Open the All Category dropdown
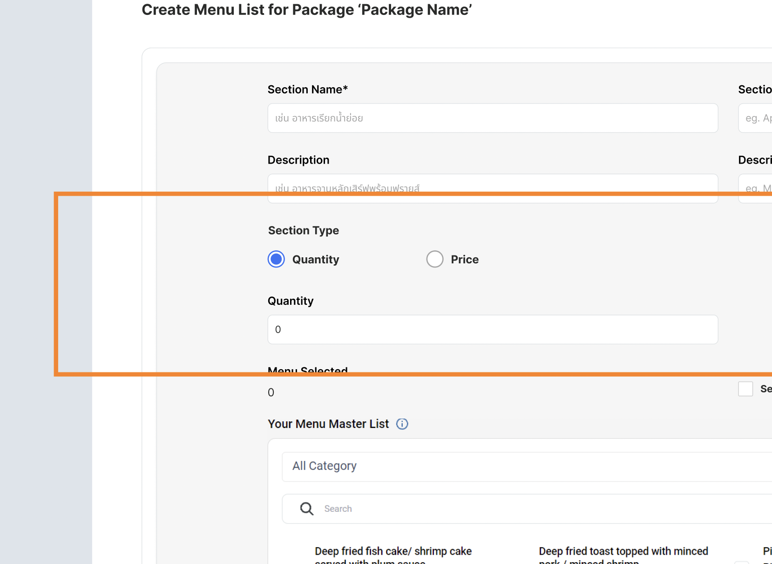This screenshot has height=564, width=772. tap(526, 467)
